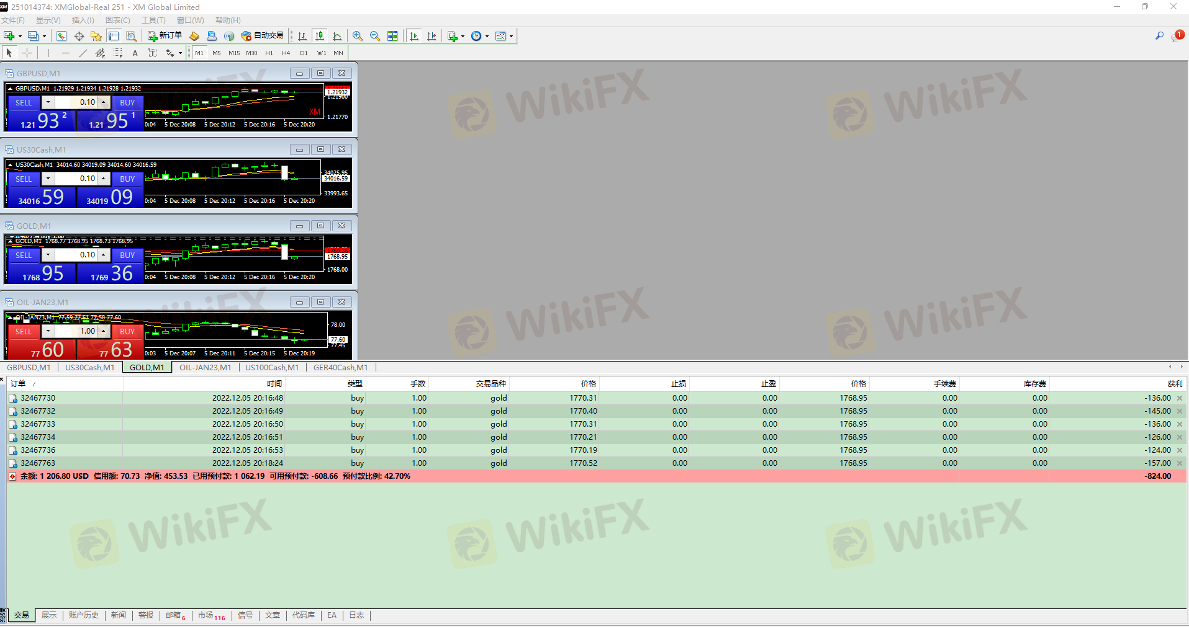This screenshot has width=1189, height=627.
Task: Click SELL on the OIL-JAN23 chart
Action: [x=24, y=332]
